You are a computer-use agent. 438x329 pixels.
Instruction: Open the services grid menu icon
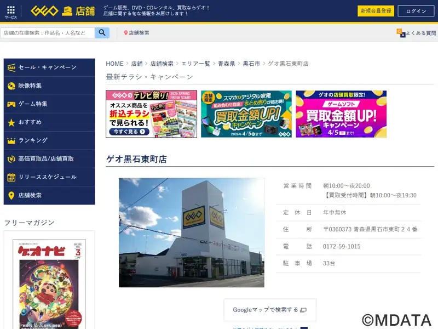pyautogui.click(x=10, y=10)
